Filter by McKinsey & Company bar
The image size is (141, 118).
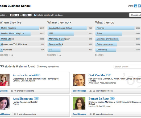click(70, 39)
